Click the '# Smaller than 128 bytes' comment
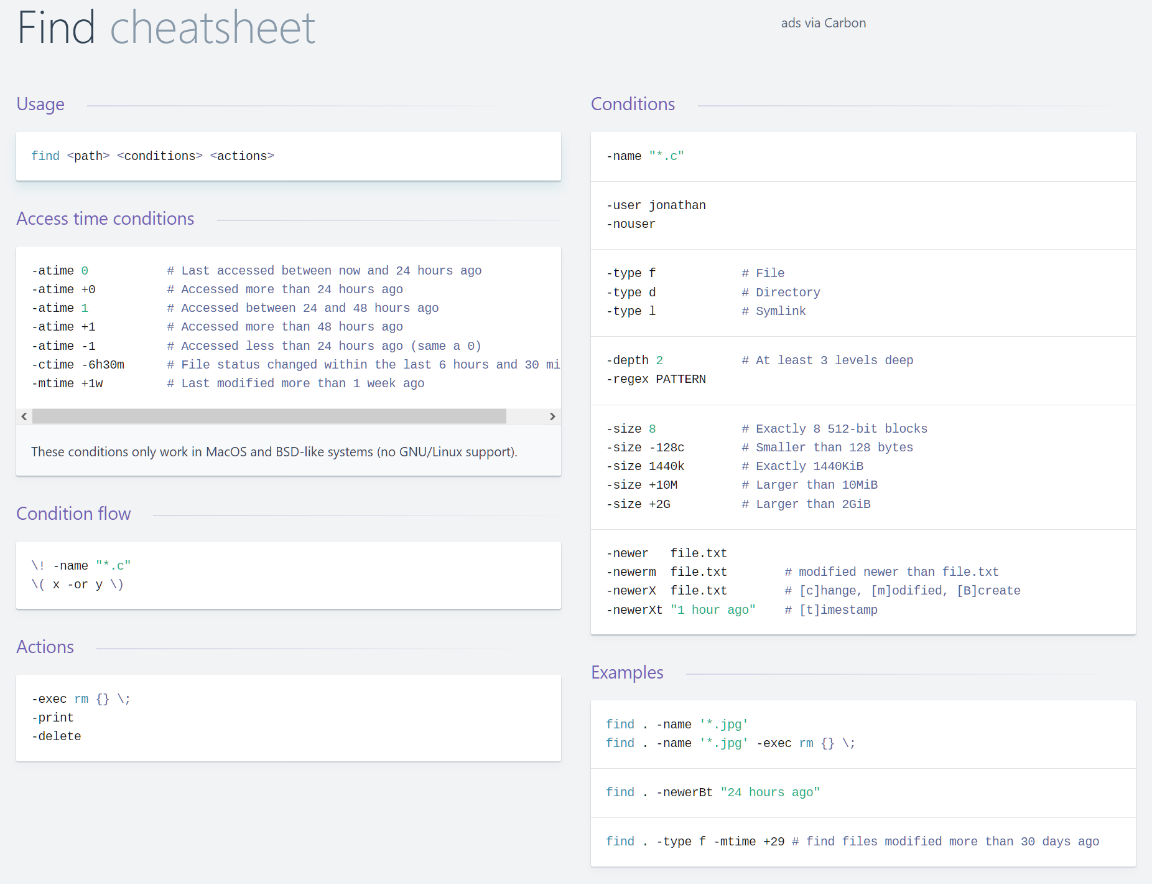This screenshot has height=884, width=1152. pyautogui.click(x=827, y=448)
